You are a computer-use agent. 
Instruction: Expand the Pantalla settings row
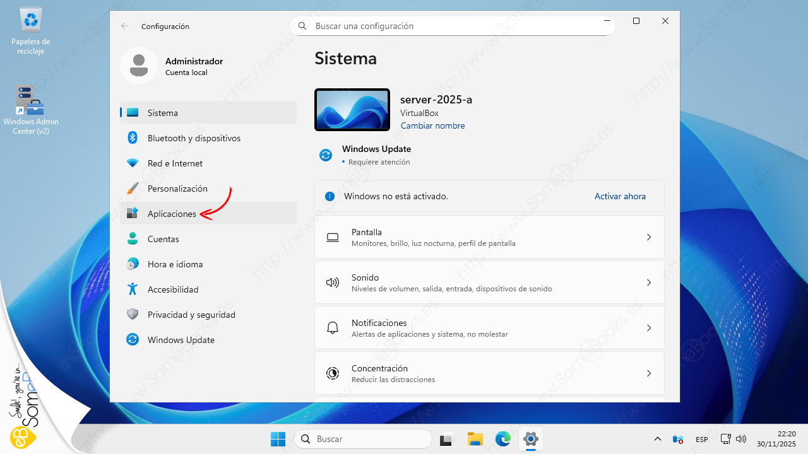[489, 237]
